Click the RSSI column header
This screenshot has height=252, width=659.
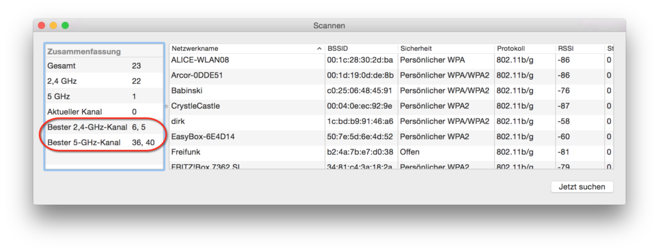[580, 49]
